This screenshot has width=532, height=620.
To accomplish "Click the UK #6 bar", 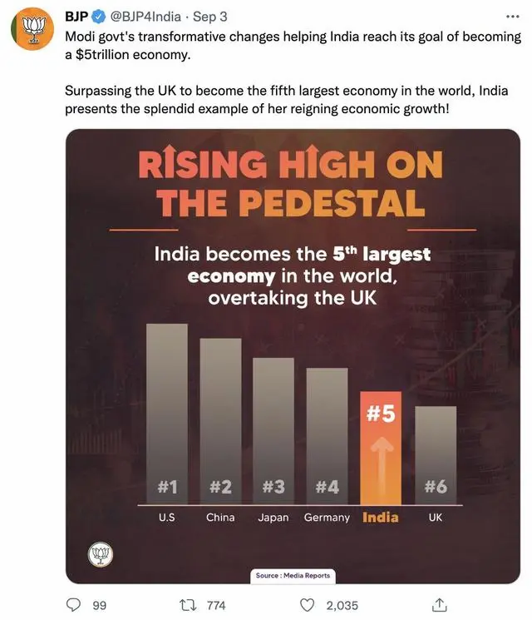I will (436, 455).
